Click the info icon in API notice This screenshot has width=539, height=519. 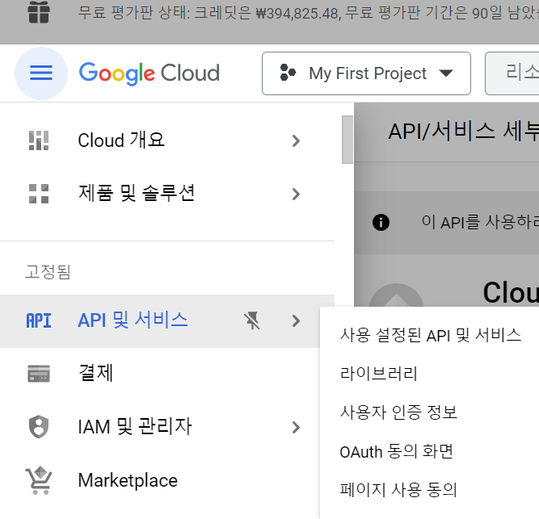tap(381, 222)
